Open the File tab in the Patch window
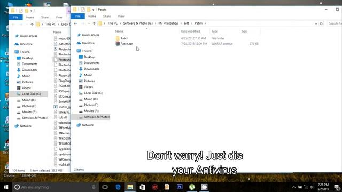 77,16
